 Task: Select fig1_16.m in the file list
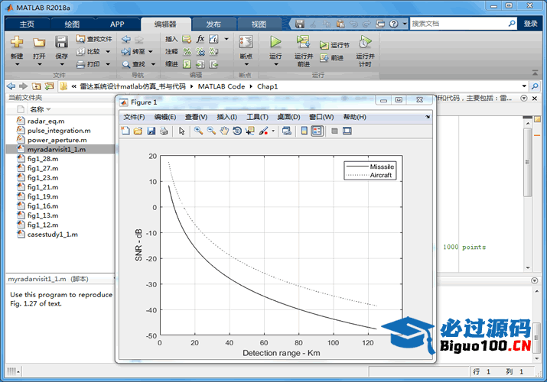pyautogui.click(x=43, y=206)
